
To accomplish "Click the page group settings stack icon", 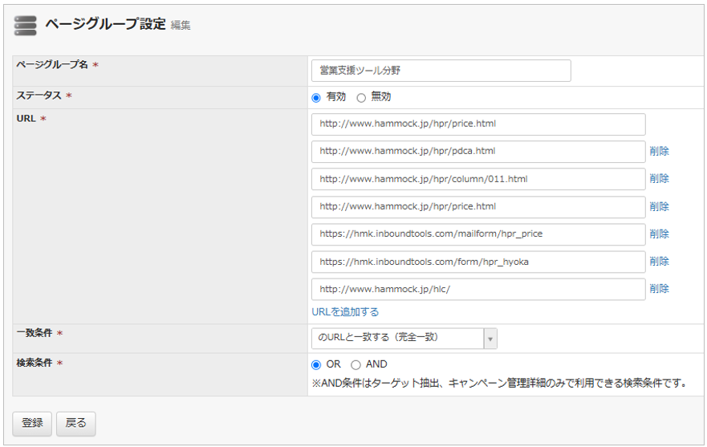I will pyautogui.click(x=25, y=26).
